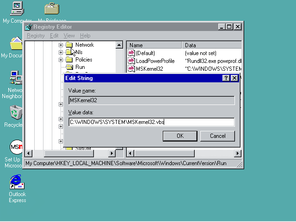Select the (Default) value name
The width and height of the screenshot is (296, 222).
coord(145,53)
